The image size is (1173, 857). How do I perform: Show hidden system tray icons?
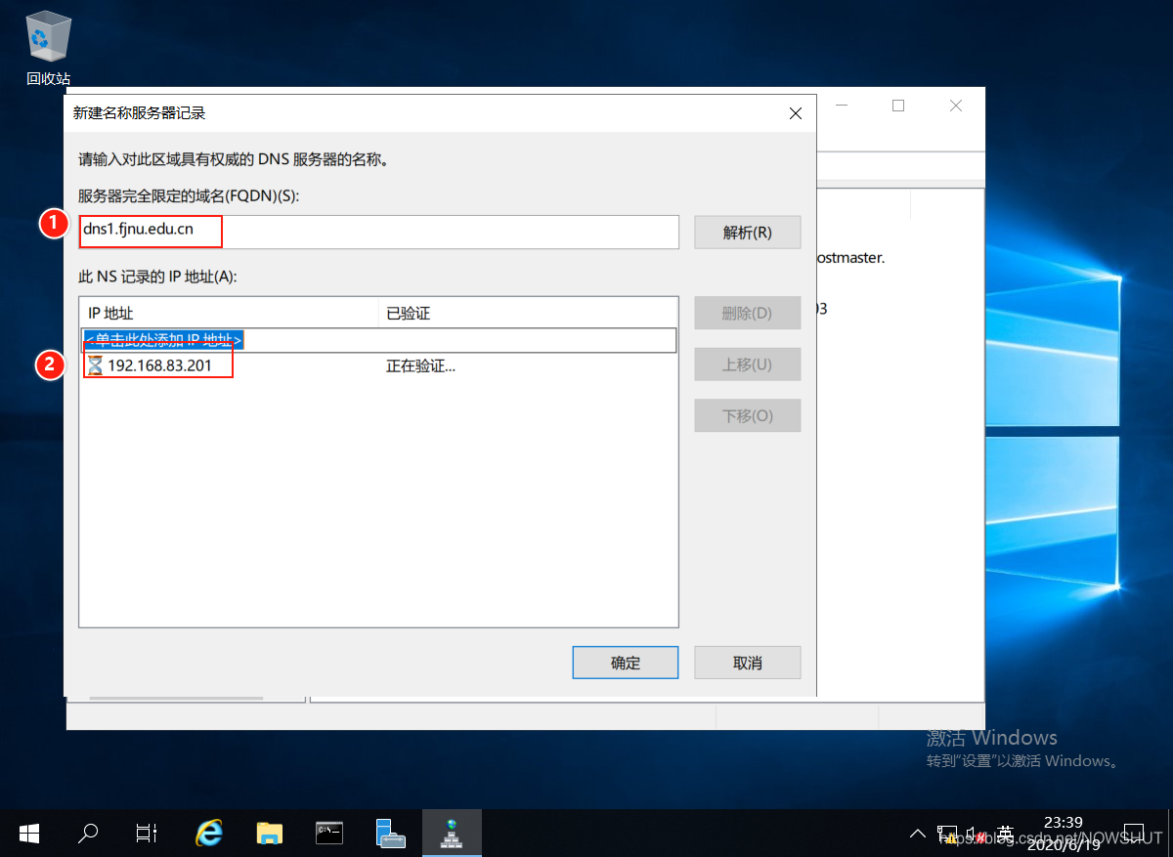[917, 834]
